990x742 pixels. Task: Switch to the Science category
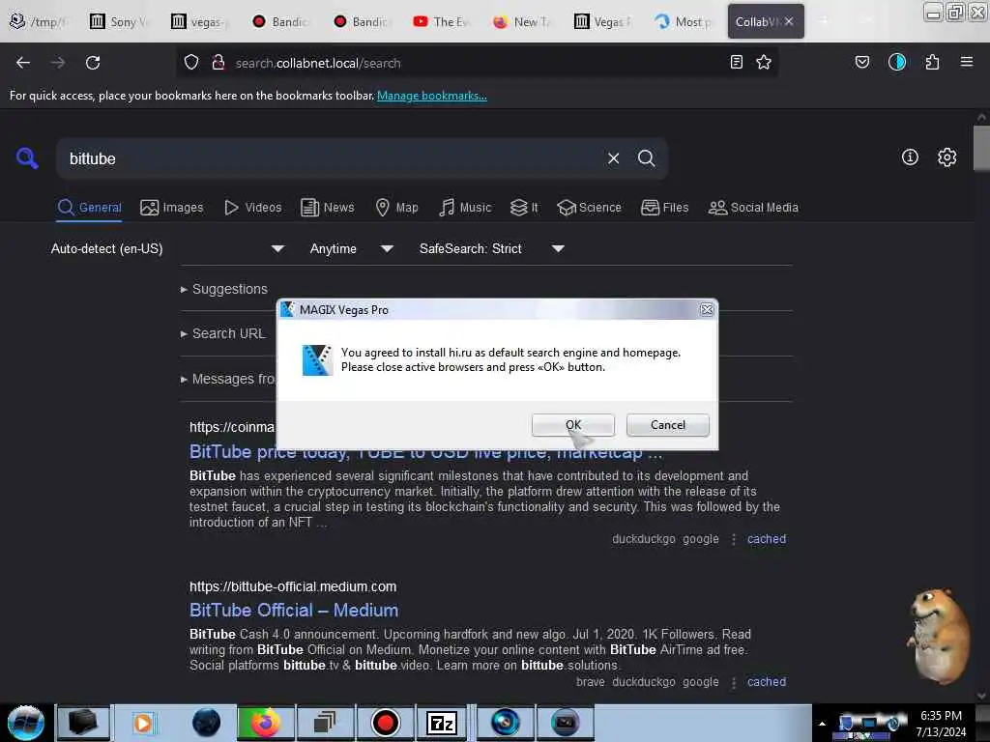(589, 208)
